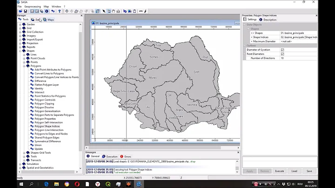335x188 pixels.
Task: Click the Number of Directions value field
Action: pyautogui.click(x=299, y=58)
